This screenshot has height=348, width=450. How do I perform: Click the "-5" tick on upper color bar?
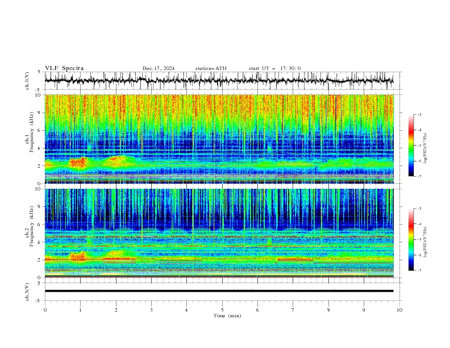[419, 146]
